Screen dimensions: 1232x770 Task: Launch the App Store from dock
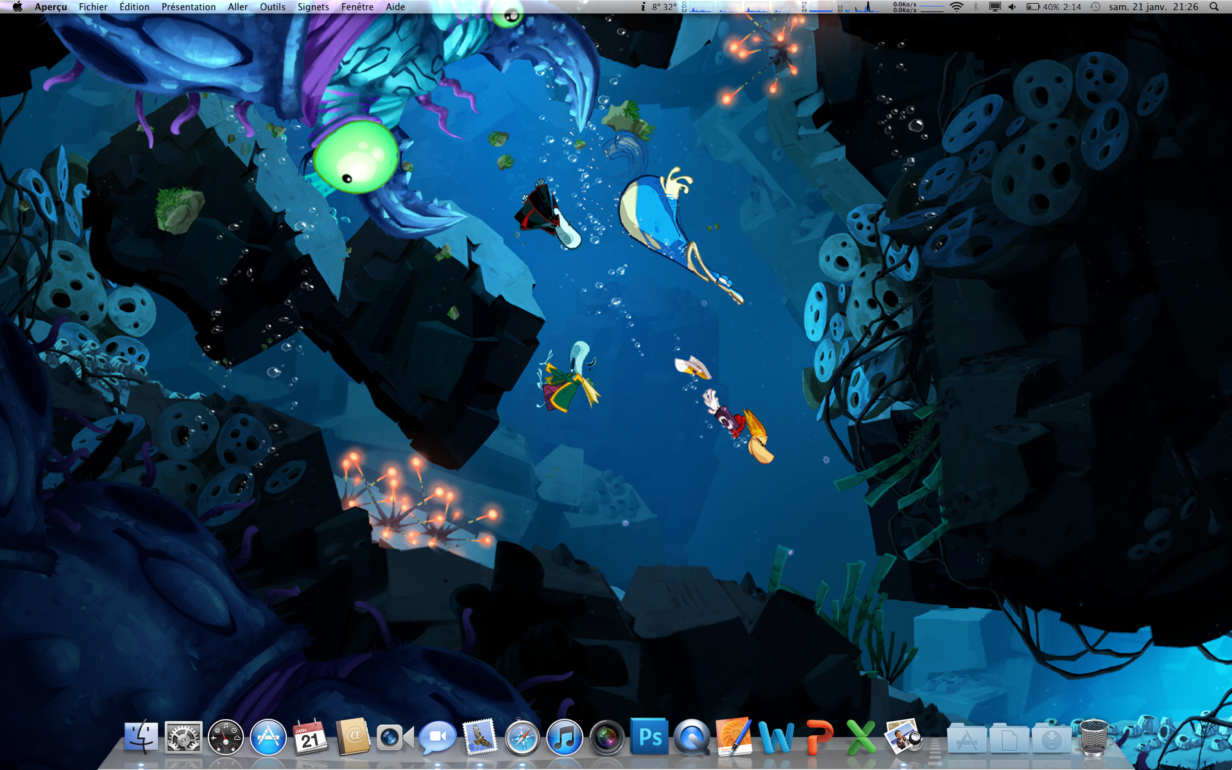(268, 738)
